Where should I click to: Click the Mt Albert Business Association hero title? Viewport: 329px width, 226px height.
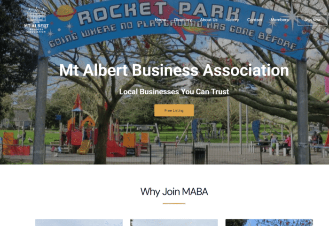pyautogui.click(x=174, y=70)
